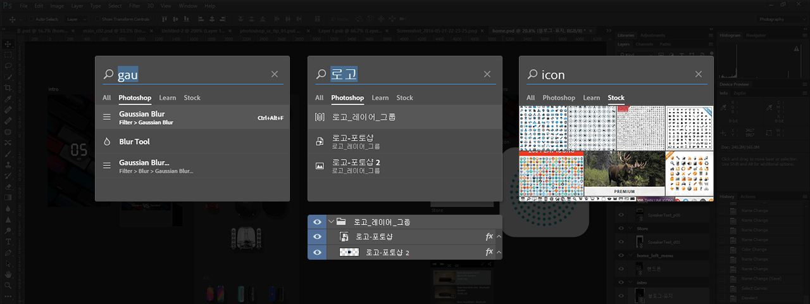
Task: Collapse effects arrow on 로고-포토샵 2 layer
Action: (499, 252)
